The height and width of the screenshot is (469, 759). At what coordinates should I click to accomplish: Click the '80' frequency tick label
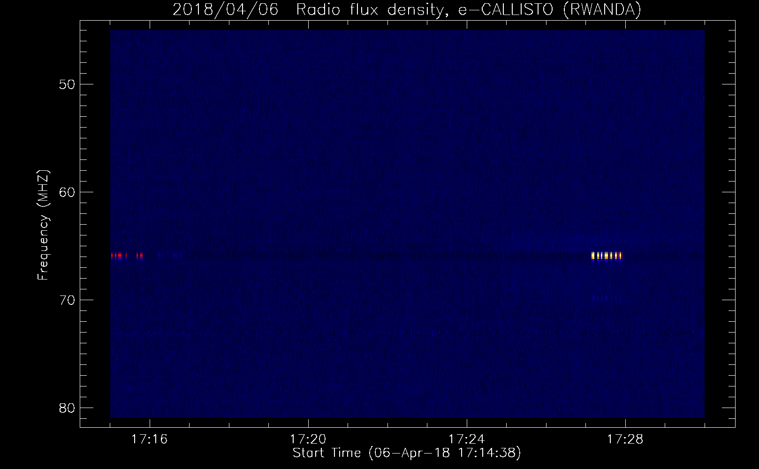click(68, 408)
